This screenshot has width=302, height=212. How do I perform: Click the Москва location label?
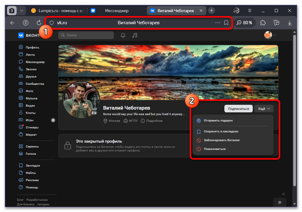pyautogui.click(x=112, y=121)
